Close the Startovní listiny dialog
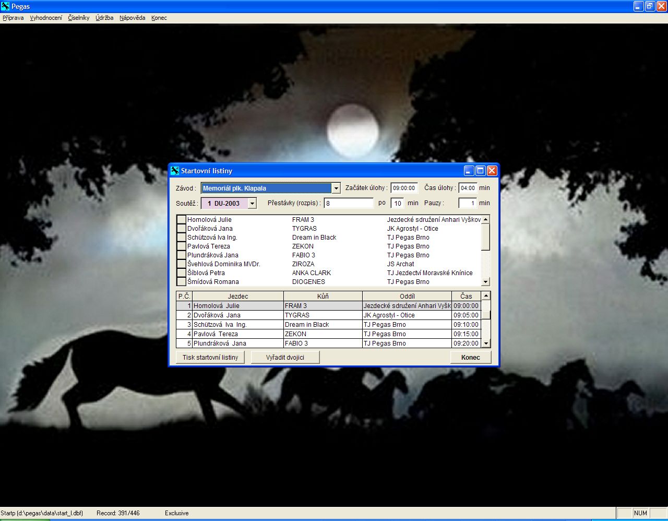Image resolution: width=668 pixels, height=521 pixels. tap(492, 171)
